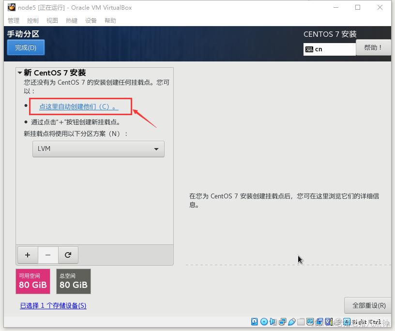Open the 设备 menu
This screenshot has height=331, width=395.
[x=91, y=20]
